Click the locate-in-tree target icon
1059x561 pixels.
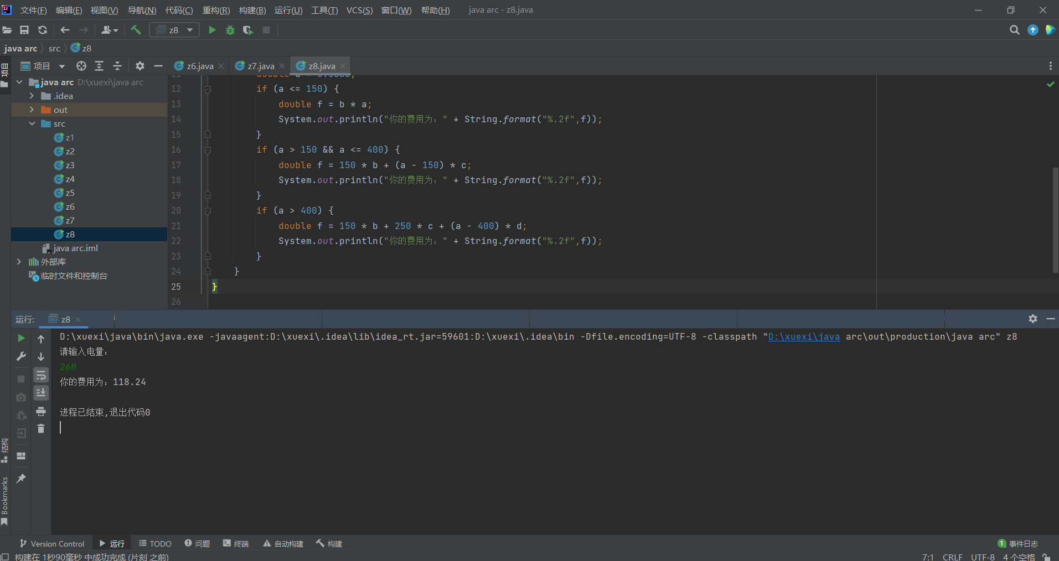[81, 66]
